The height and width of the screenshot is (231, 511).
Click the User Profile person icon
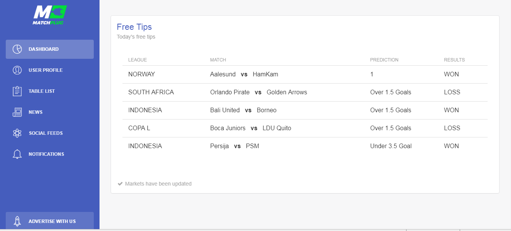click(x=17, y=70)
